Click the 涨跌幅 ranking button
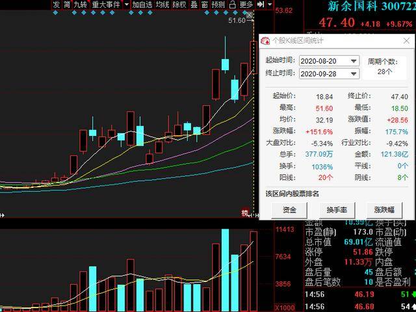This screenshot has height=312, width=416. [384, 210]
